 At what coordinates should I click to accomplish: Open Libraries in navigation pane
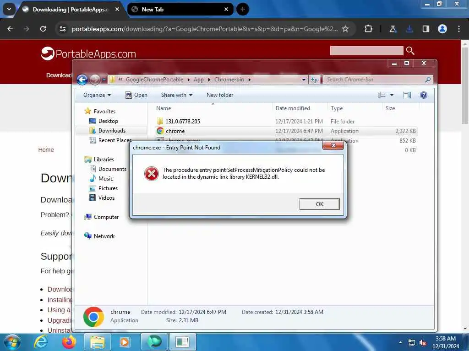point(104,160)
